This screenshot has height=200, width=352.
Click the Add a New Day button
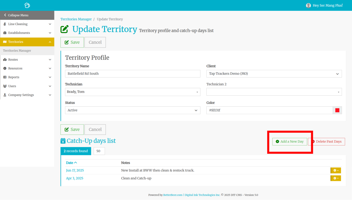tap(290, 141)
